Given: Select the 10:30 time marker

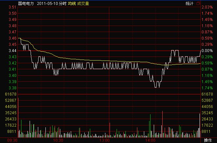Looking at the screenshot, I should pos(58,140).
